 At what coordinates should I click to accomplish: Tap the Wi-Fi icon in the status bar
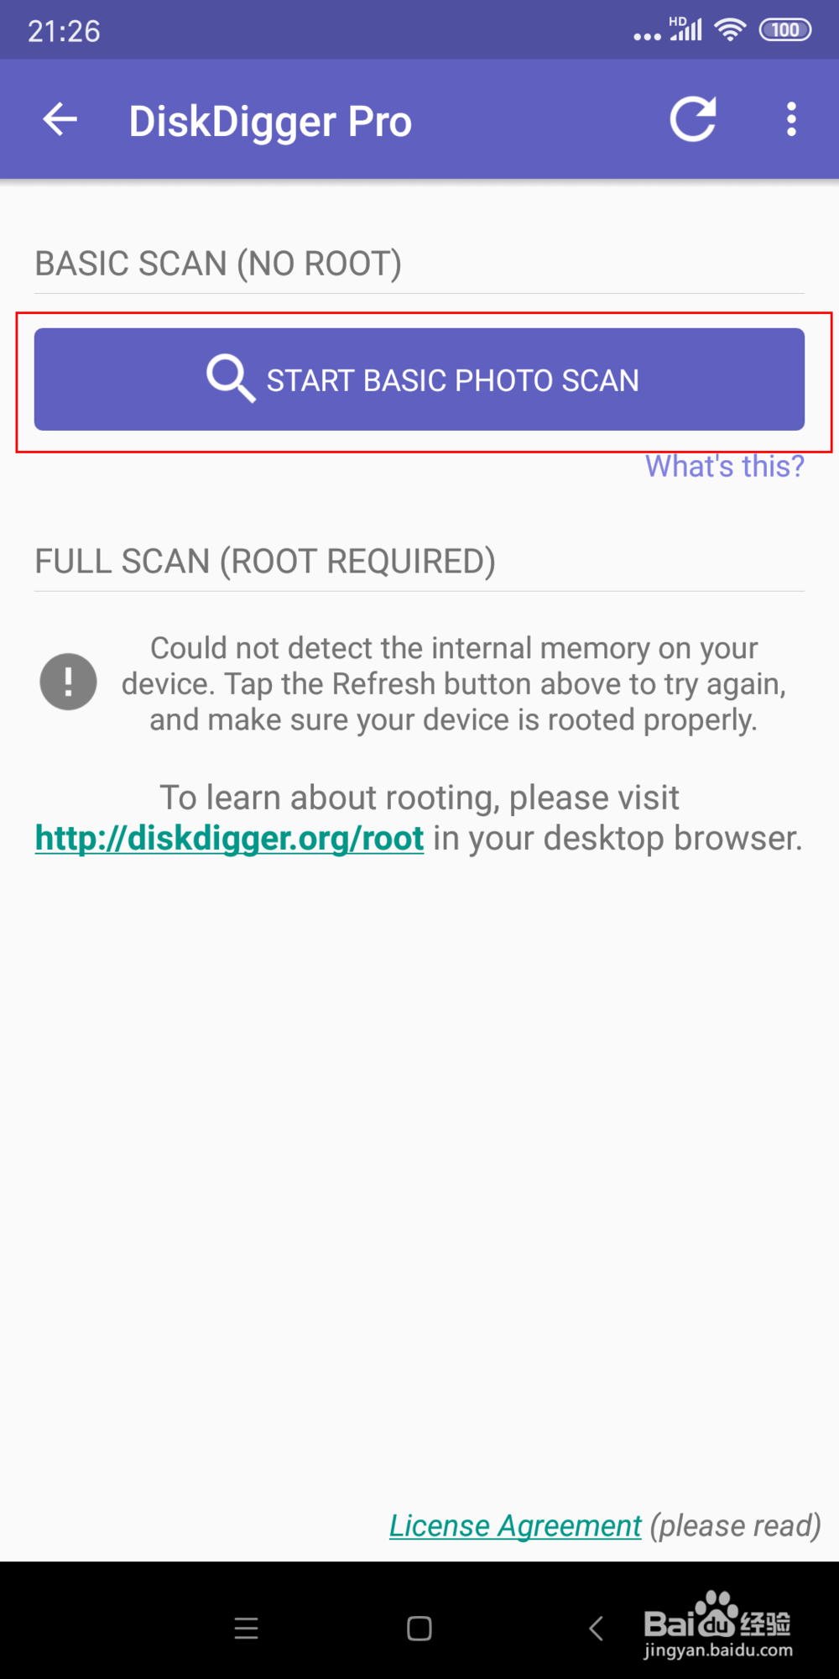[730, 30]
